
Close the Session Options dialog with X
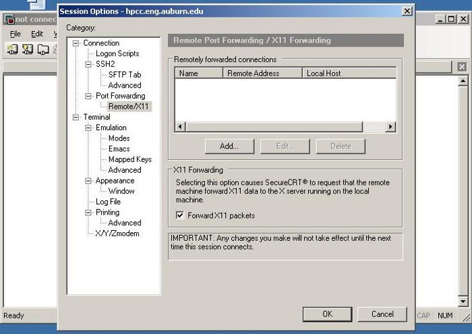pyautogui.click(x=407, y=11)
